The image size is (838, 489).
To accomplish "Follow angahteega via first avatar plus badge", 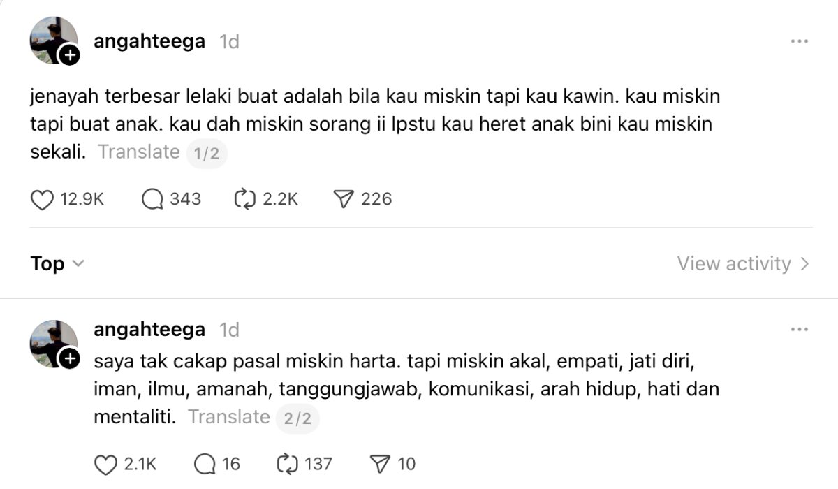I will point(68,55).
